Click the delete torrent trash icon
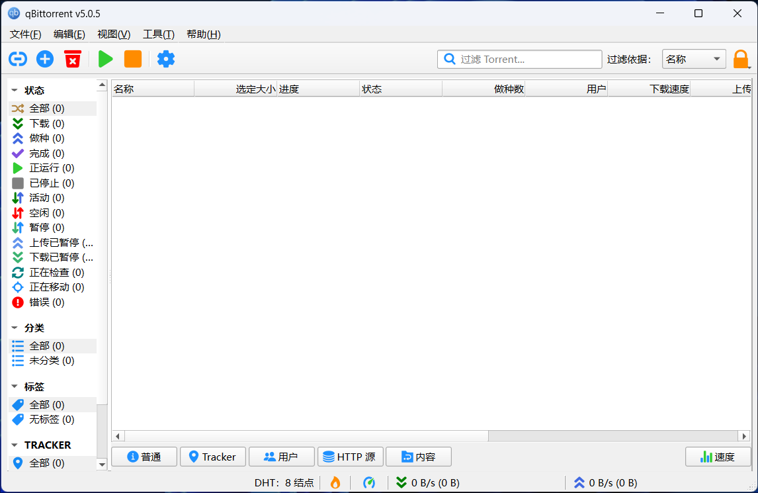This screenshot has width=758, height=493. [72, 59]
